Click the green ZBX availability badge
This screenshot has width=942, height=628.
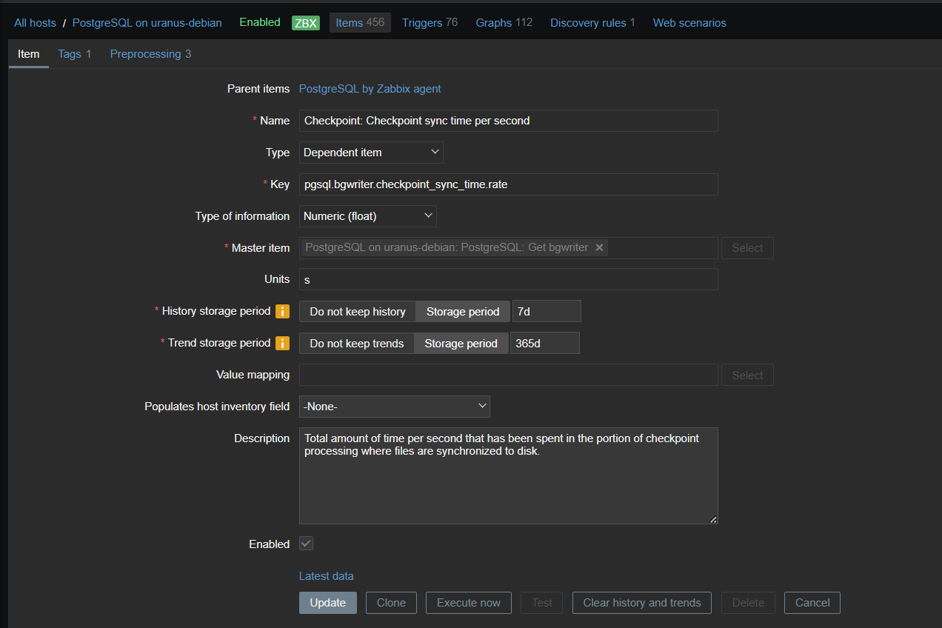[x=305, y=23]
